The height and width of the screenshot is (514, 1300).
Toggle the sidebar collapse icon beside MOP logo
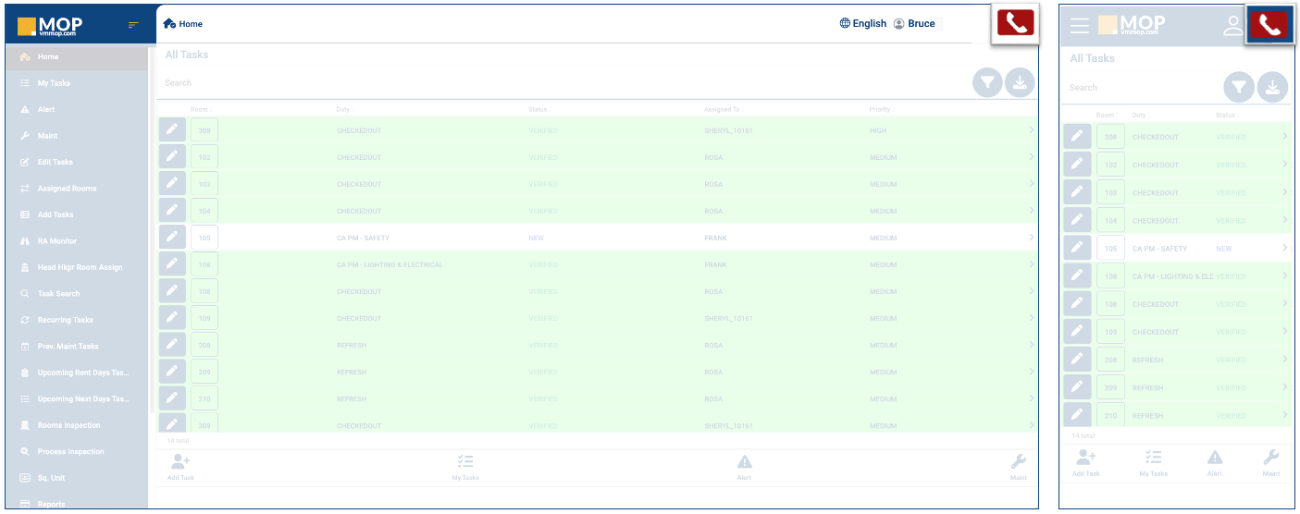pyautogui.click(x=133, y=25)
